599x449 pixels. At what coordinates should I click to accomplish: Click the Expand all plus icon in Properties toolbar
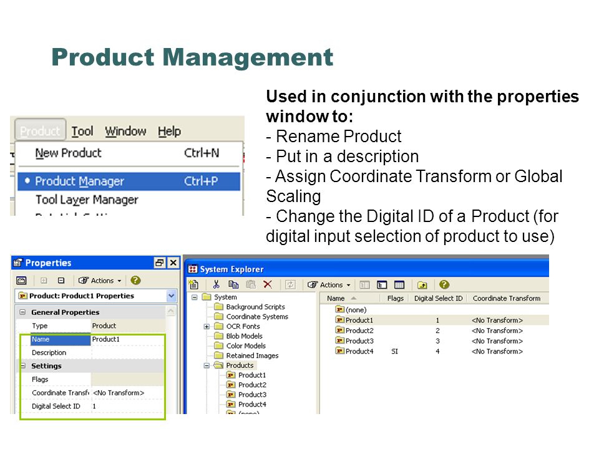pos(44,281)
